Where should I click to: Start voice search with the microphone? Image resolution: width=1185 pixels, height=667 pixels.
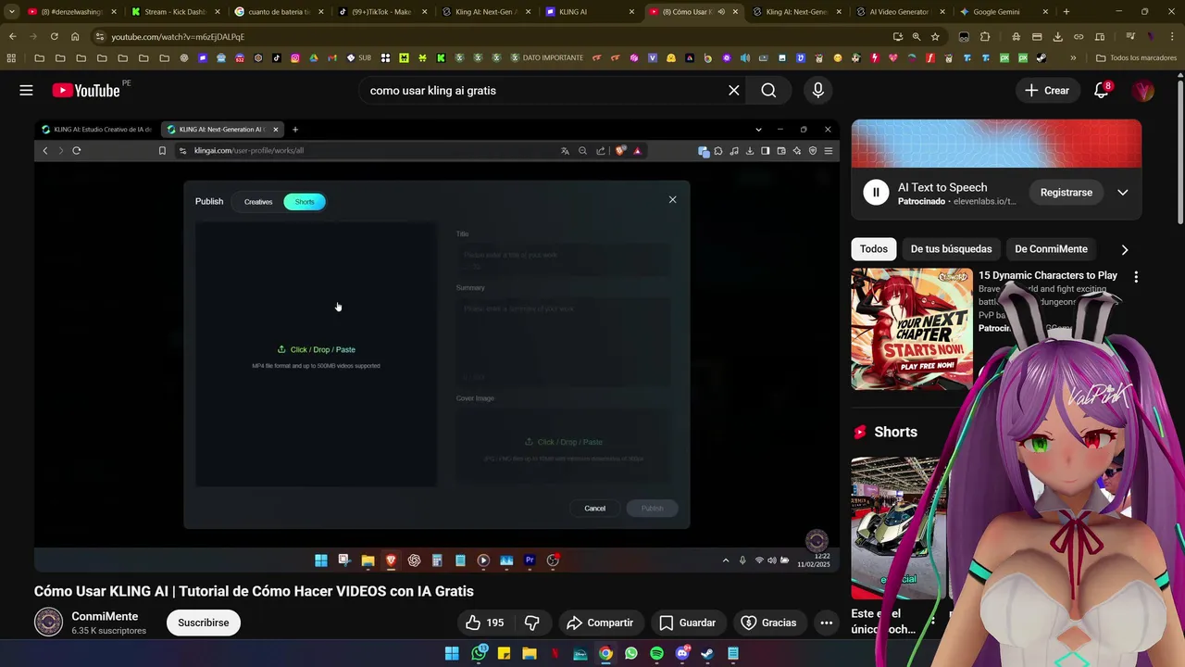pyautogui.click(x=817, y=90)
